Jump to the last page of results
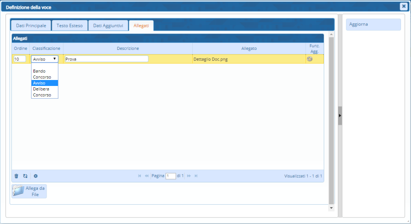The image size is (411, 224). (x=196, y=176)
